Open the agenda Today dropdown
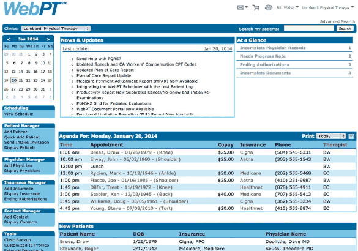 (x=331, y=136)
